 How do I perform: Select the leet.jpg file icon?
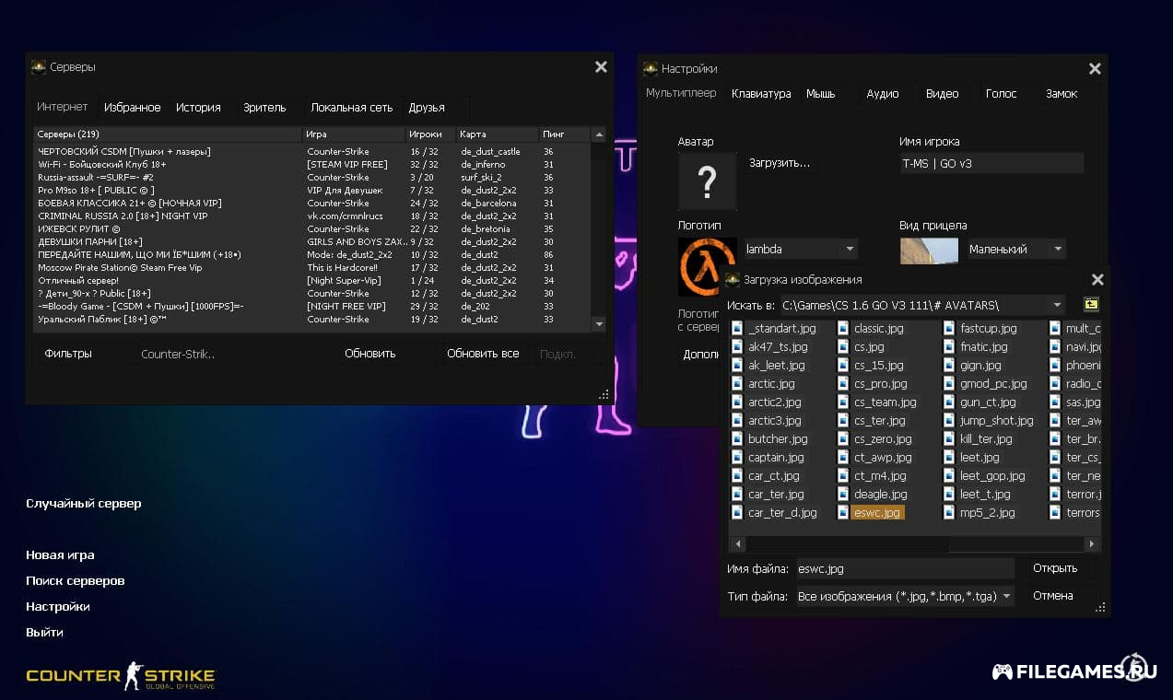pyautogui.click(x=949, y=457)
